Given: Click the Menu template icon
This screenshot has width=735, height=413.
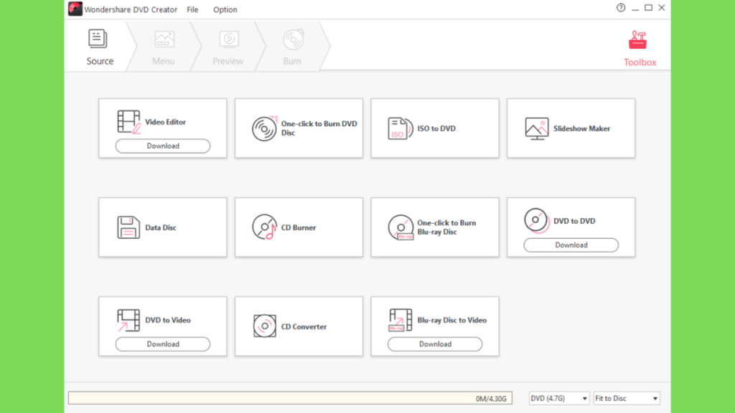Looking at the screenshot, I should pos(164,39).
